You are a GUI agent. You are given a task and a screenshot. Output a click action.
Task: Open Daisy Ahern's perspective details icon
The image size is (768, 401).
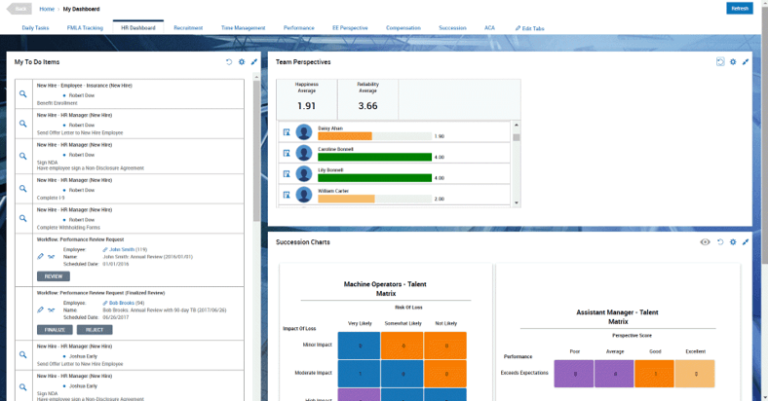pos(287,132)
